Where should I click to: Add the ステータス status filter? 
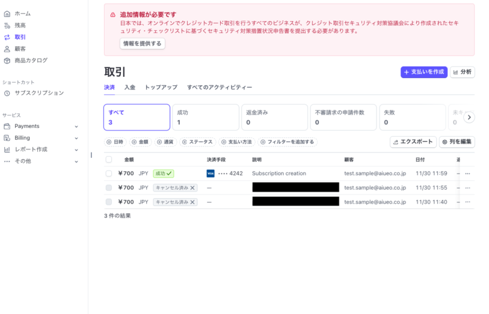tap(197, 142)
